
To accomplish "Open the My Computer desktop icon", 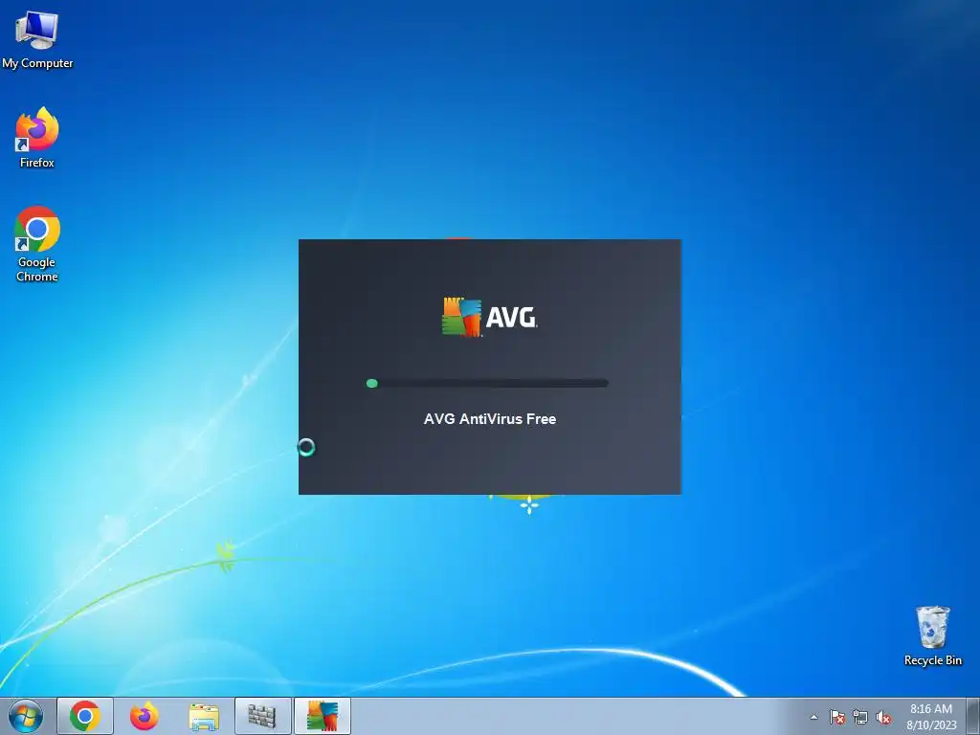I will 37,39.
